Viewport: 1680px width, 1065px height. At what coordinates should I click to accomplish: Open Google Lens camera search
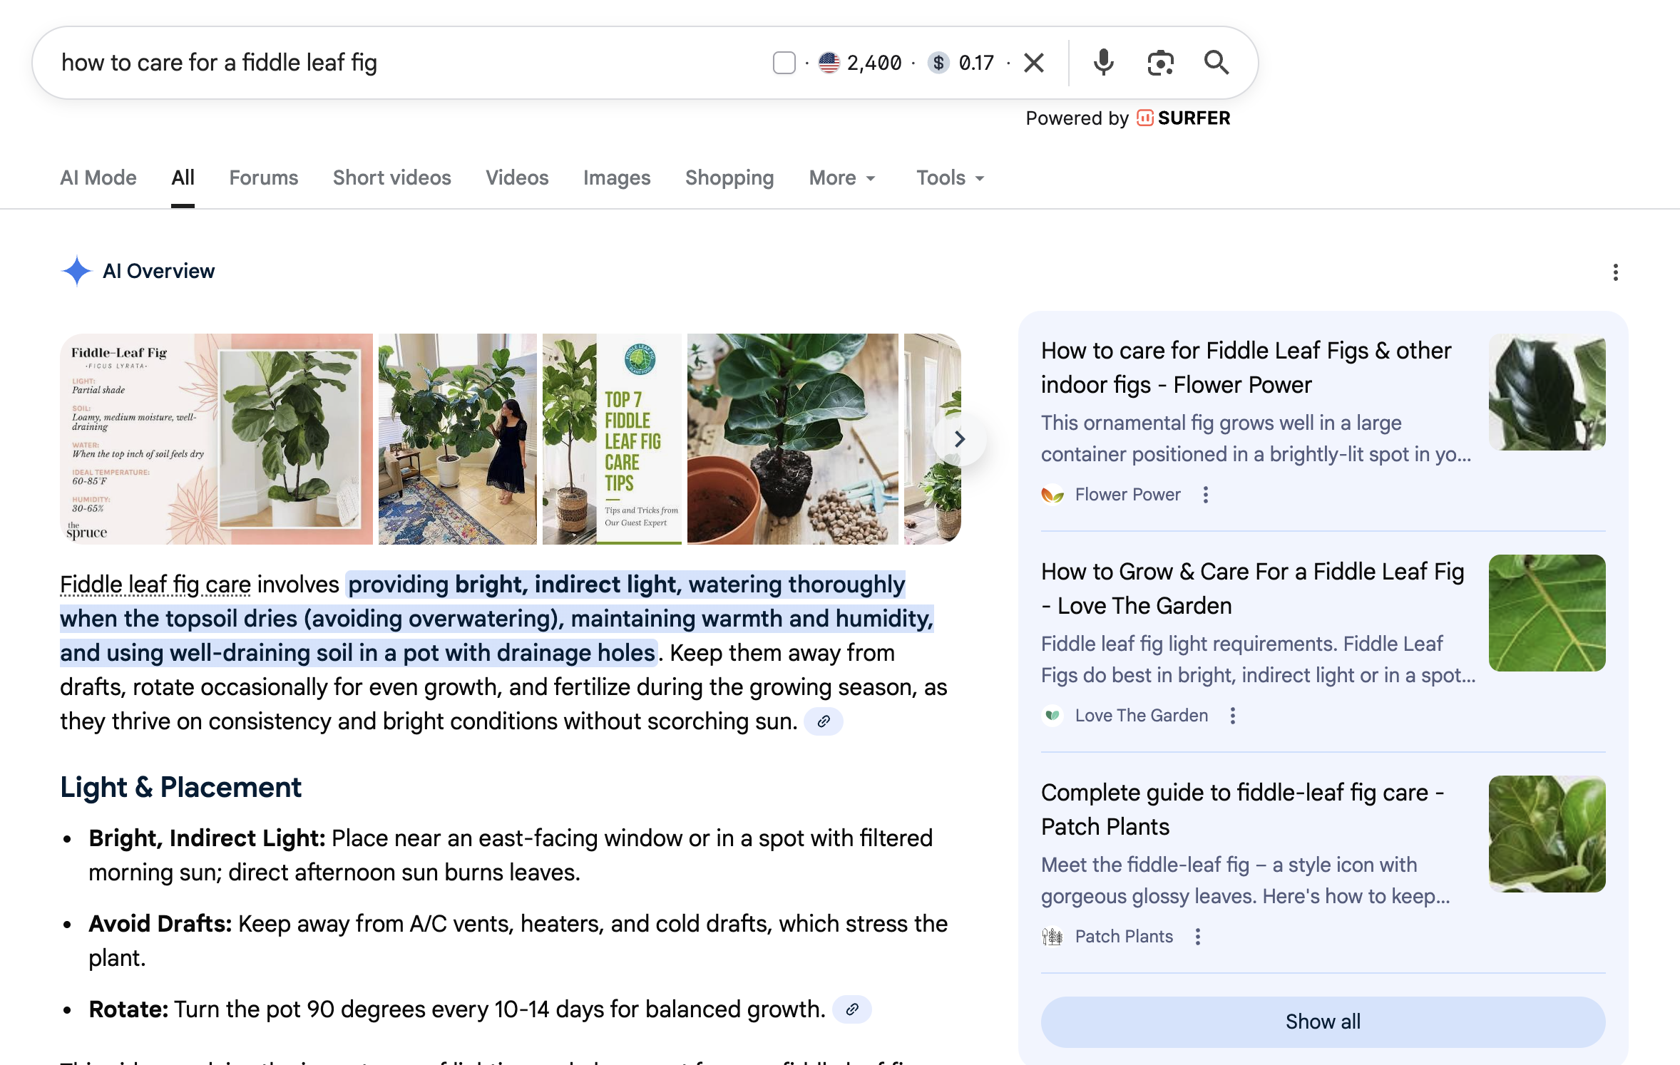tap(1160, 63)
